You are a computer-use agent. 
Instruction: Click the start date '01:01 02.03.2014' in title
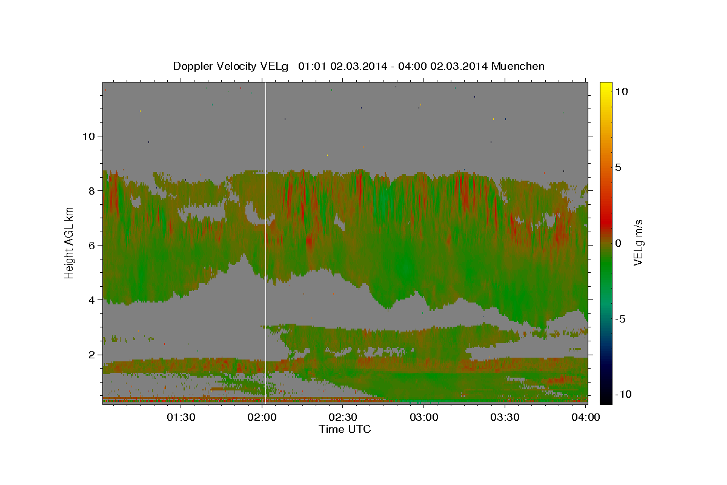(343, 66)
